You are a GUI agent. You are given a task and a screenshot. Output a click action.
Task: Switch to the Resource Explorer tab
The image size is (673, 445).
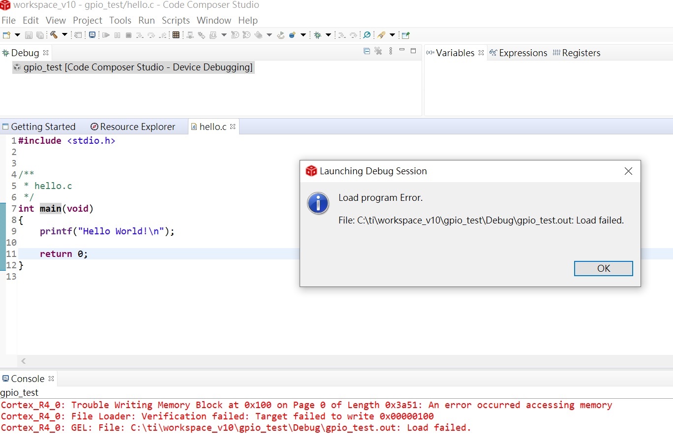[133, 127]
